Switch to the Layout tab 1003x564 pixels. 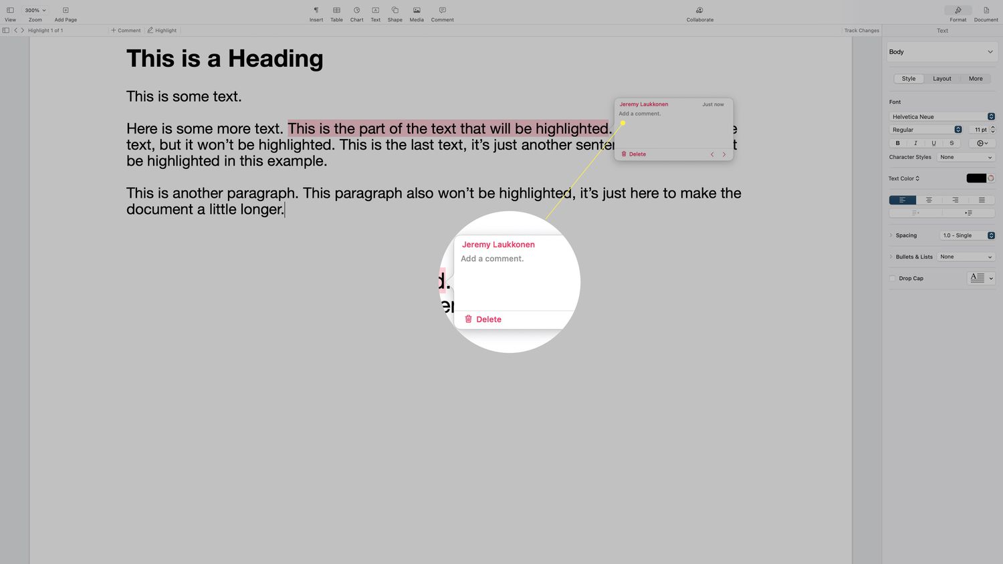pos(941,79)
